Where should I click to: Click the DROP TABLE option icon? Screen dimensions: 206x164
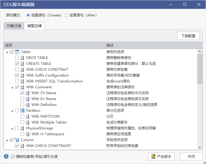tap(22, 58)
